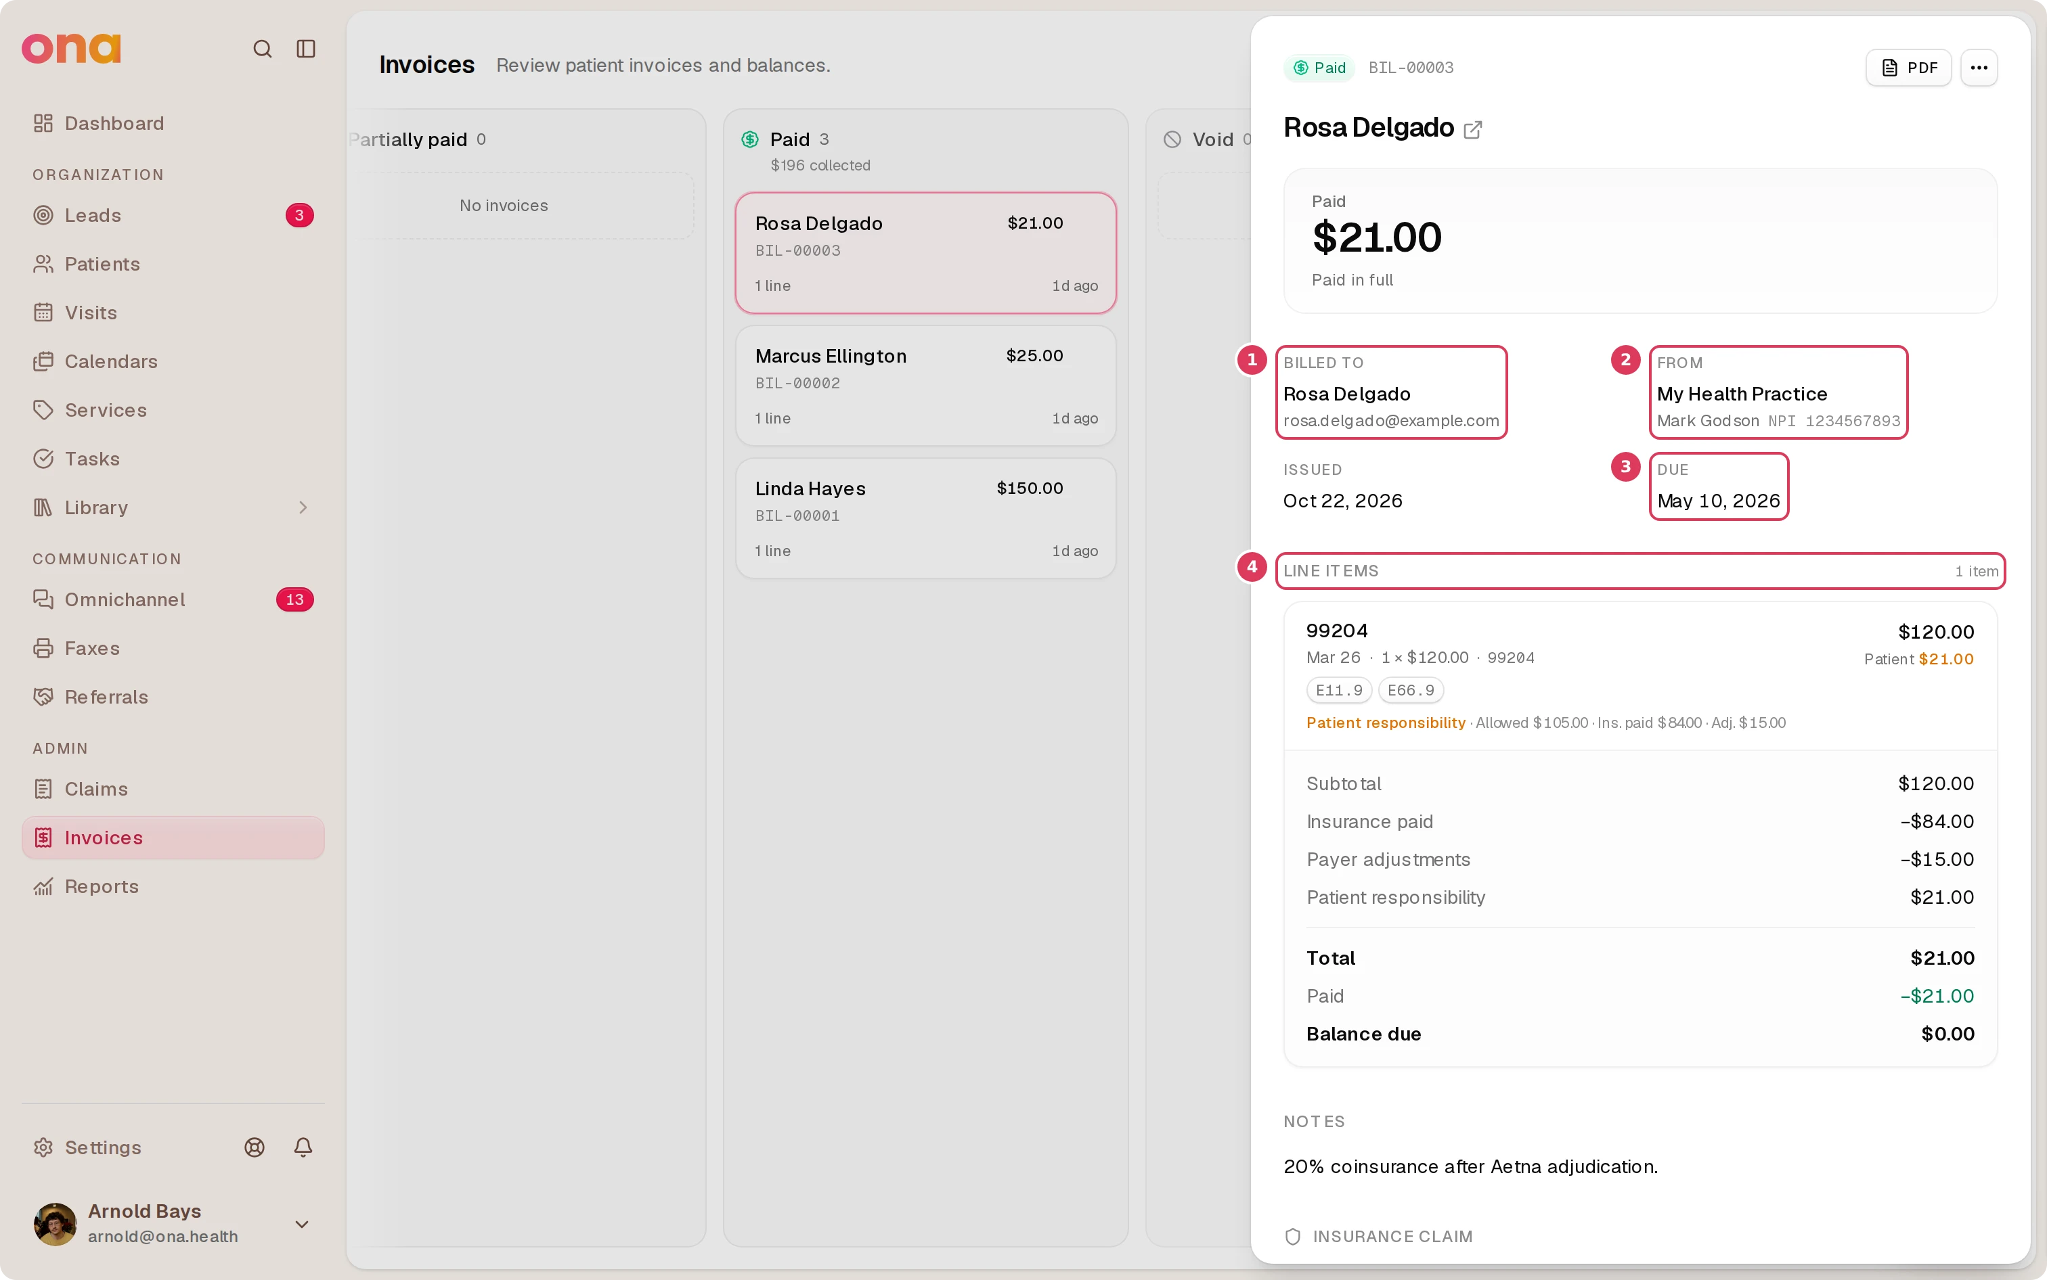2047x1280 pixels.
Task: Click the Claims document icon
Action: [x=43, y=789]
